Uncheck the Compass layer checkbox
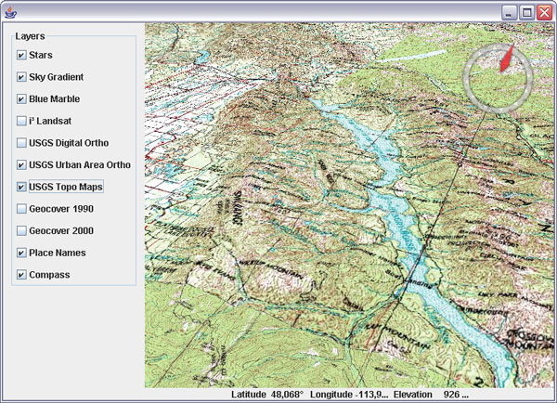Screen dimensions: 557x403 (x=21, y=275)
